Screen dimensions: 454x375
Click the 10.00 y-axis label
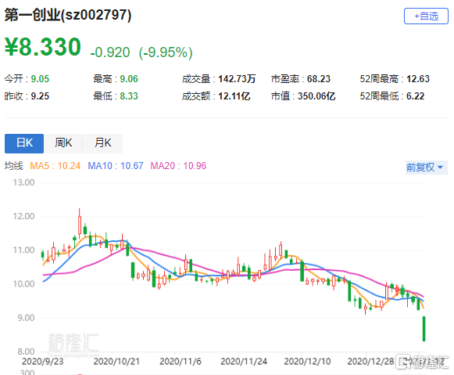click(23, 284)
